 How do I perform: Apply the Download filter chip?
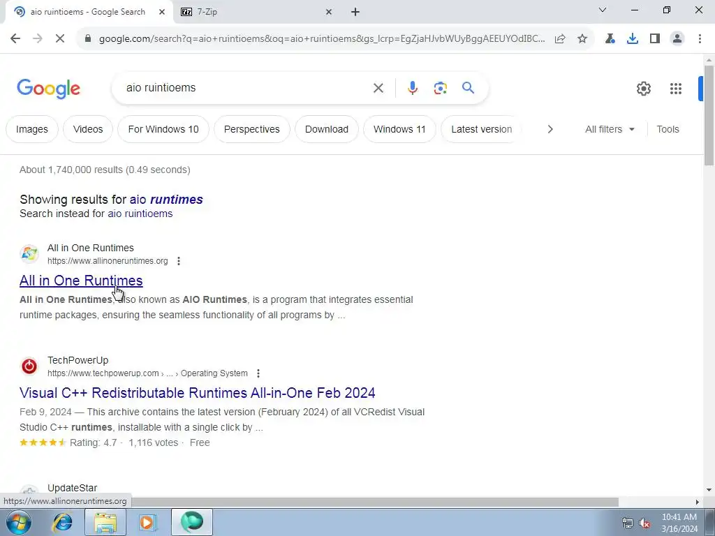[327, 129]
